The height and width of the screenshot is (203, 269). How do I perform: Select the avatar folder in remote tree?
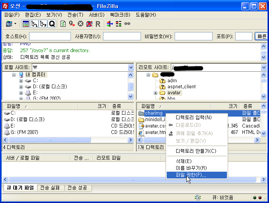tap(174, 93)
